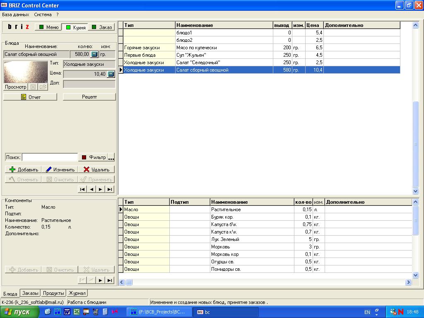Click the clear-image icon beside Просмотр

33,87
